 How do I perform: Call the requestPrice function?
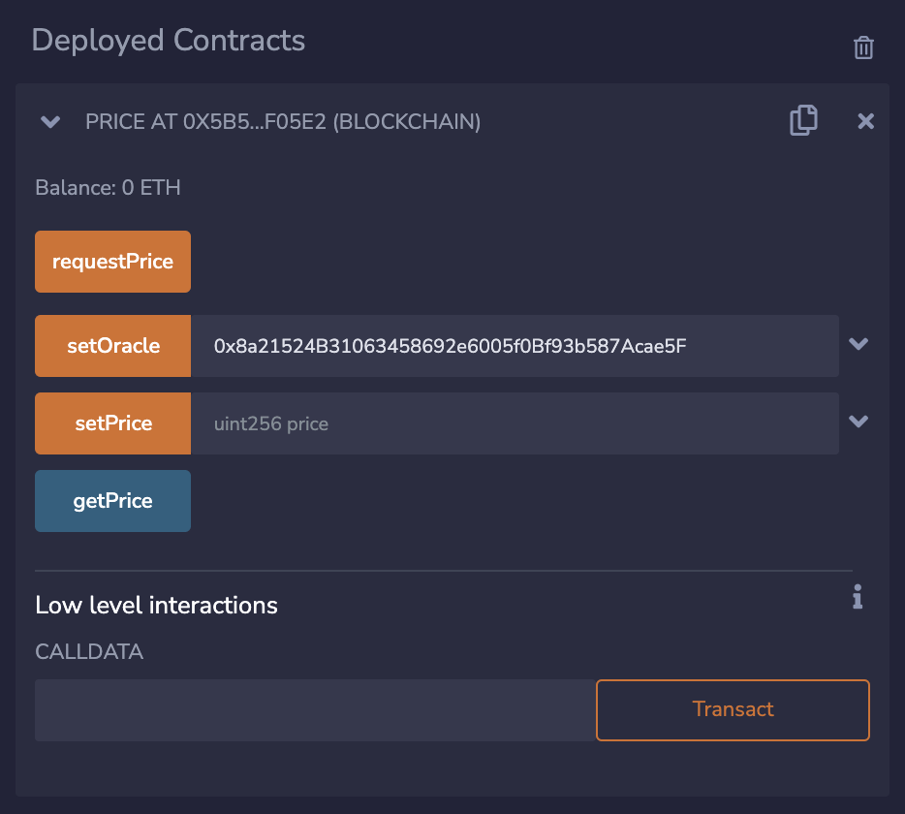(112, 262)
